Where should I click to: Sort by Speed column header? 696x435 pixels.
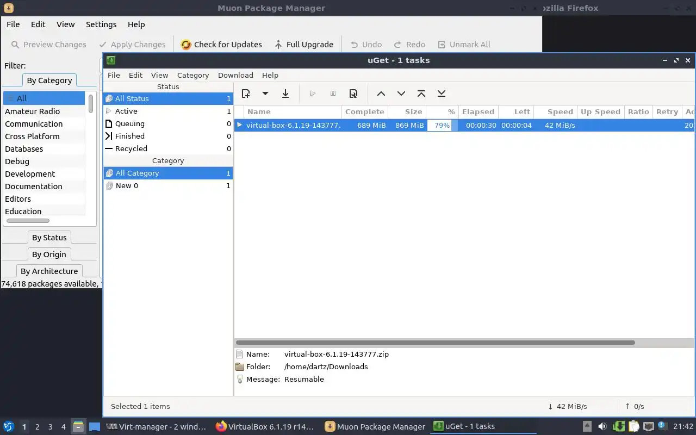(555, 111)
